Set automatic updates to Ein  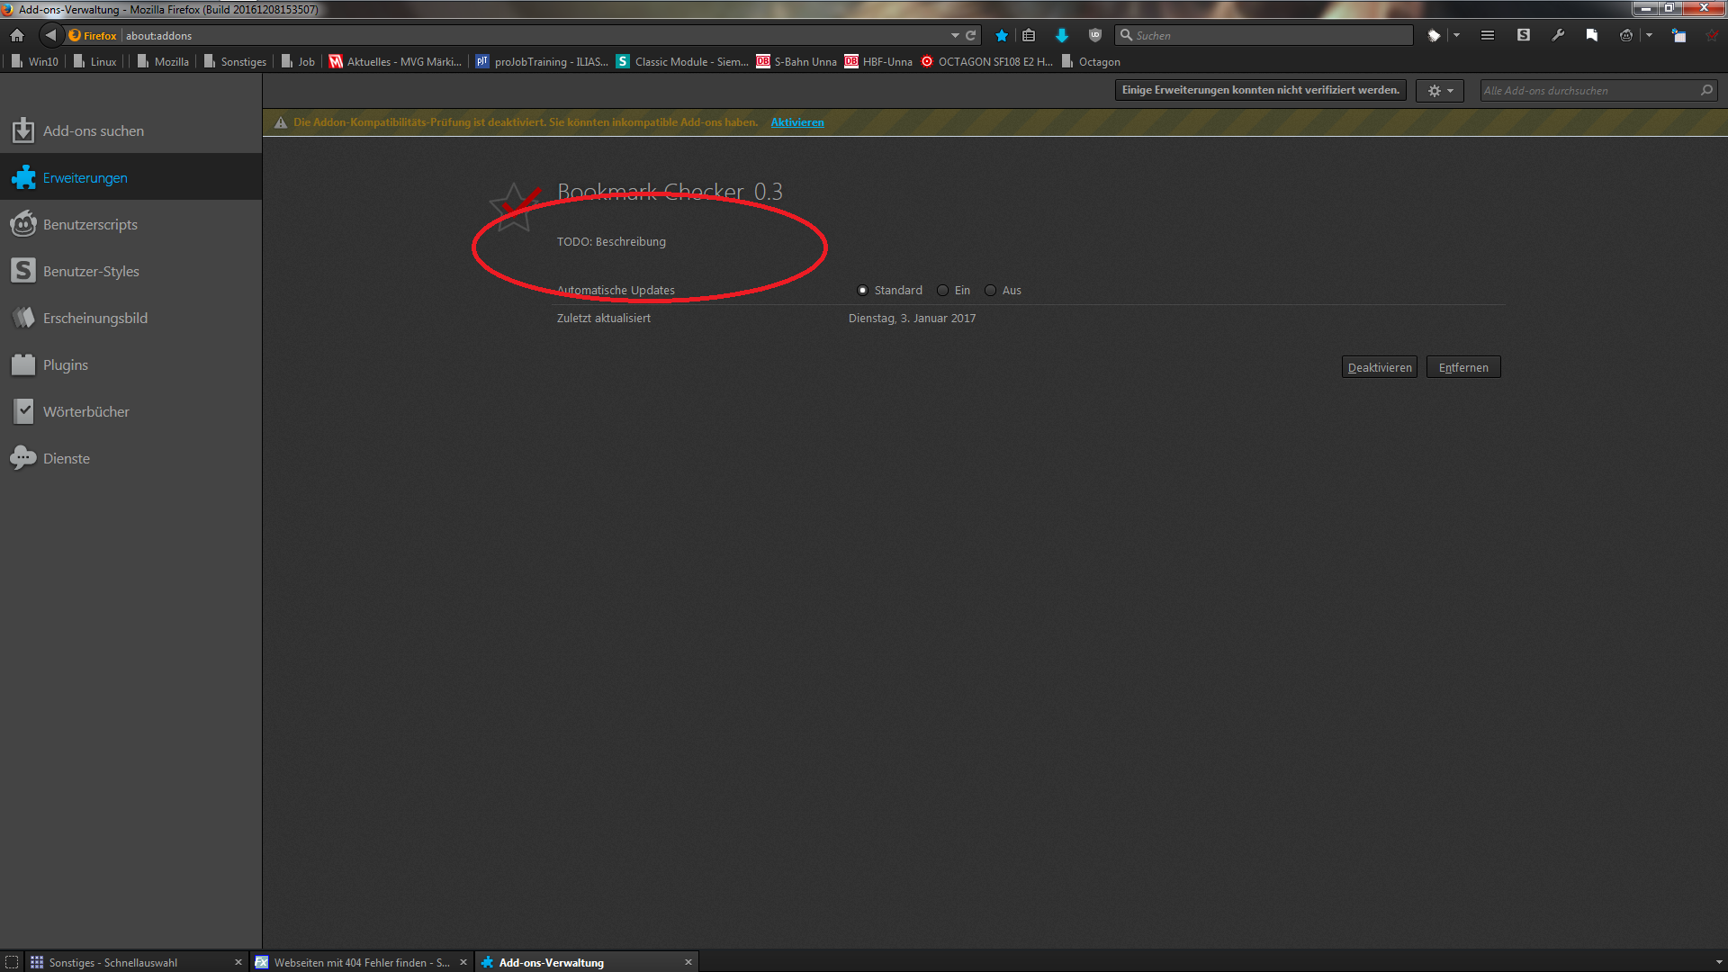tap(942, 290)
